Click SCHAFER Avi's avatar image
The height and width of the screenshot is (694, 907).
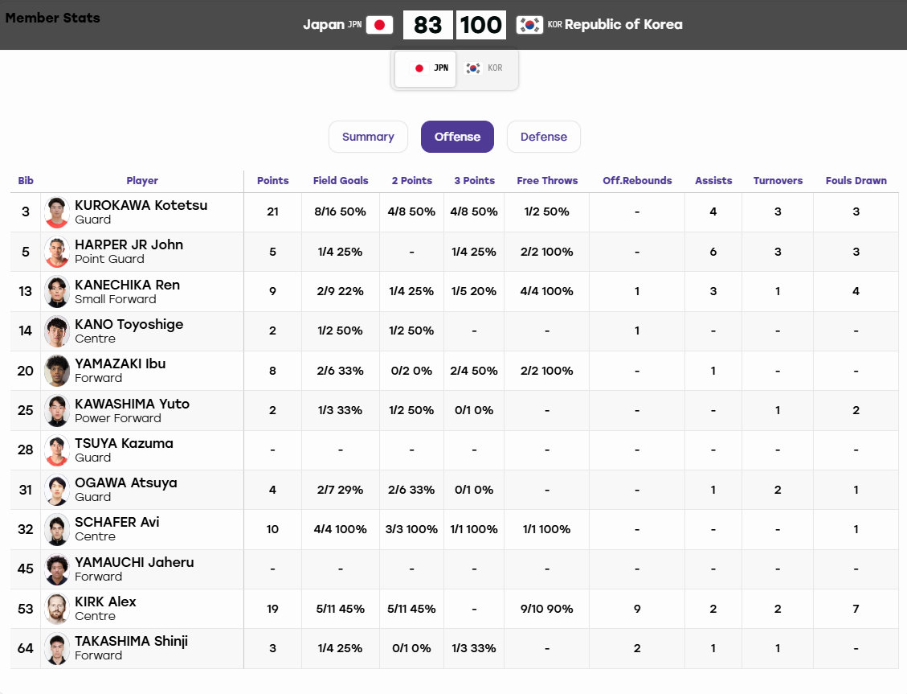57,529
